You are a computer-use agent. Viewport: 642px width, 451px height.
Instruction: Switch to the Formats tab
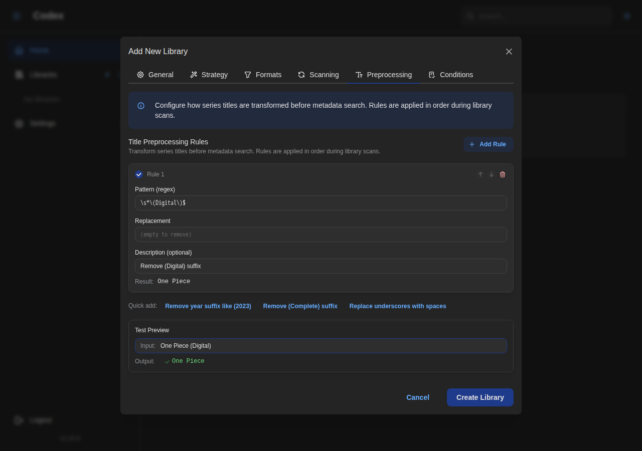[263, 75]
